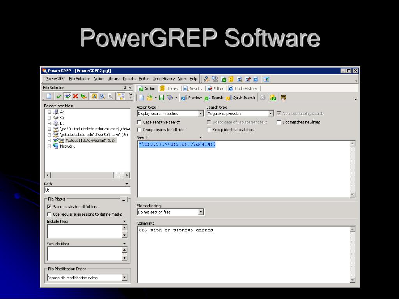
Task: Click the top toolbar results page icon
Action: coord(240,79)
